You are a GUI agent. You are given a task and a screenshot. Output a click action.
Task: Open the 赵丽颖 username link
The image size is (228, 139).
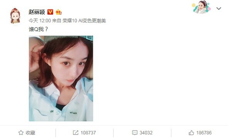coord(37,12)
